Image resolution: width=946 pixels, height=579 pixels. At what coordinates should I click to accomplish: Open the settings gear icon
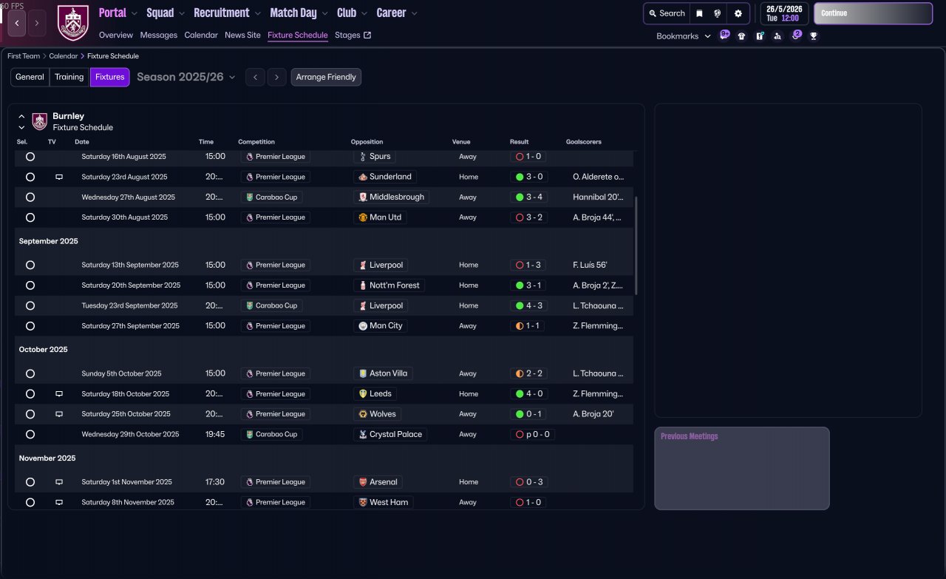tap(738, 13)
